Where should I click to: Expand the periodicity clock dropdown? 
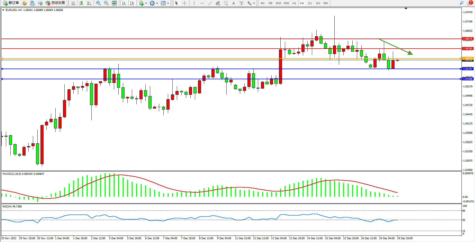pos(157,3)
